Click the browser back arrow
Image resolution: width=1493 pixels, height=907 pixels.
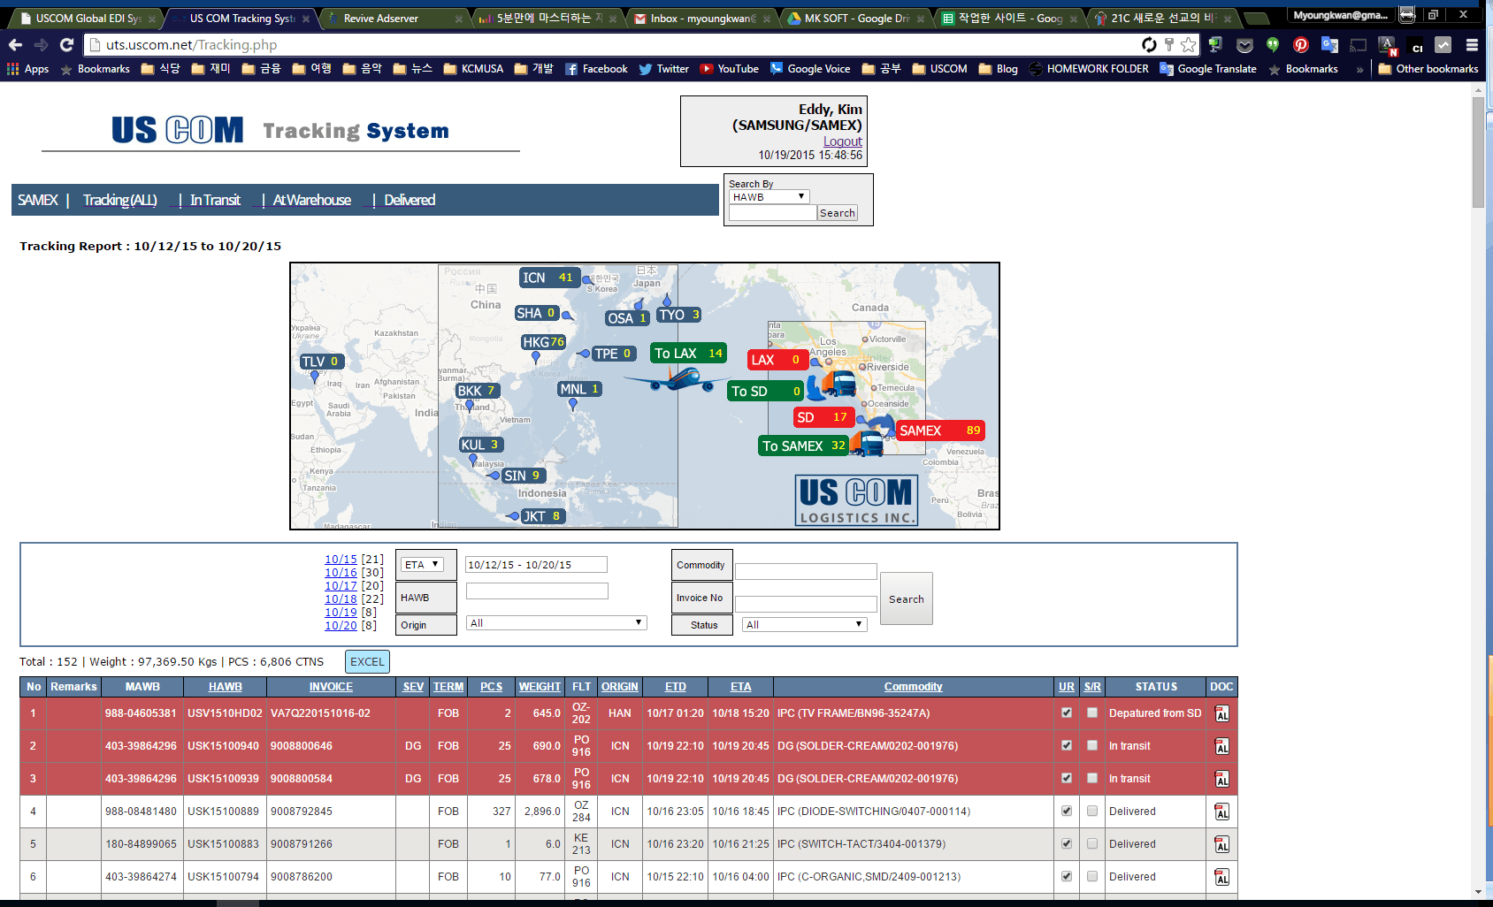click(x=15, y=44)
